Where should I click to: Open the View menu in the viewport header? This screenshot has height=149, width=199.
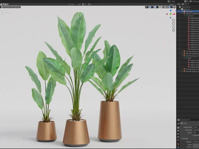coord(4,7)
